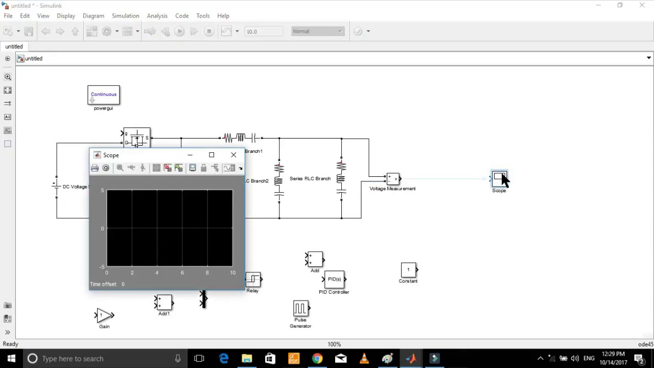
Task: Toggle Scope lock axes selection padlock
Action: coord(203,168)
